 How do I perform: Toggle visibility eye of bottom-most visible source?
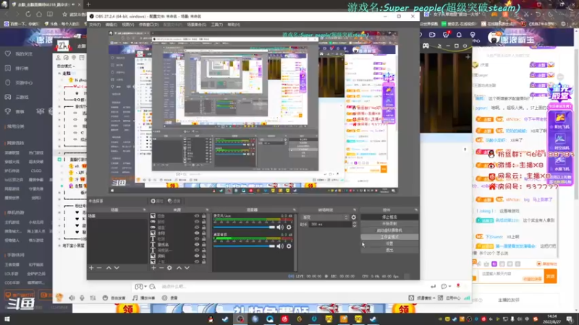pos(197,261)
